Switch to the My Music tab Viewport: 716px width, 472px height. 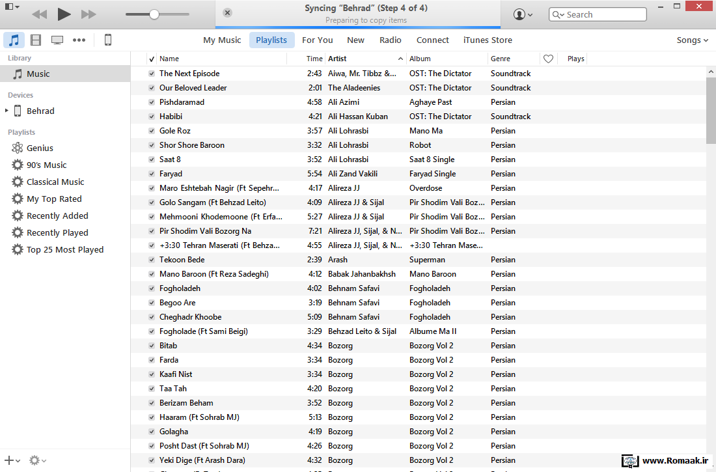tap(222, 40)
